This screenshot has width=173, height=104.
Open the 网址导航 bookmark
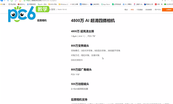[12, 4]
